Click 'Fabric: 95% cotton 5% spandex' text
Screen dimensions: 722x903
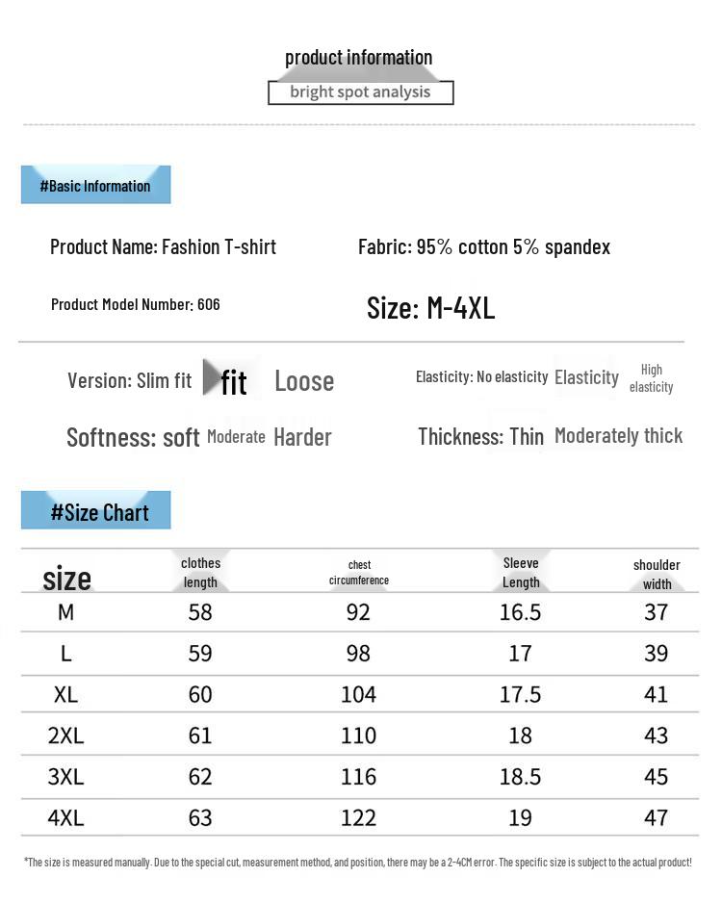[484, 247]
